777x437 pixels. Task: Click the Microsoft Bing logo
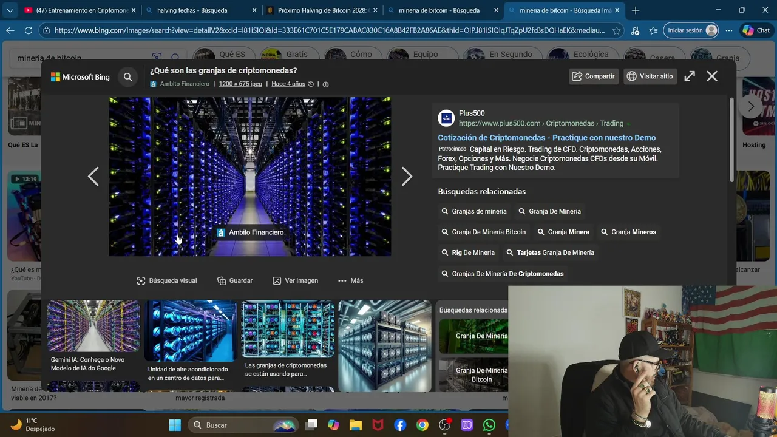click(80, 77)
